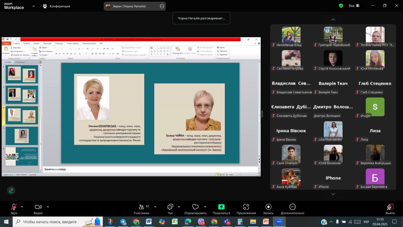Click the React heart icon
The width and height of the screenshot is (403, 227).
[x=195, y=207]
